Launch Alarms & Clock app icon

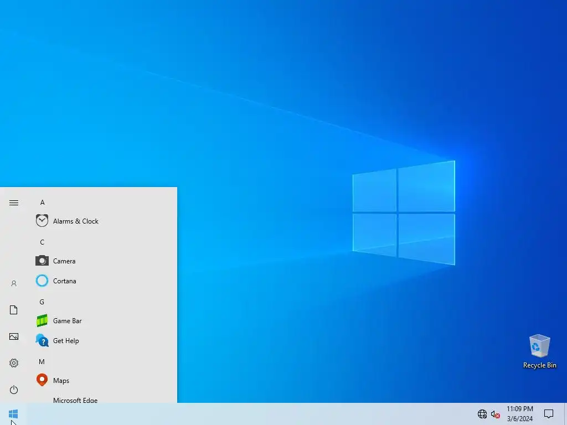click(42, 221)
